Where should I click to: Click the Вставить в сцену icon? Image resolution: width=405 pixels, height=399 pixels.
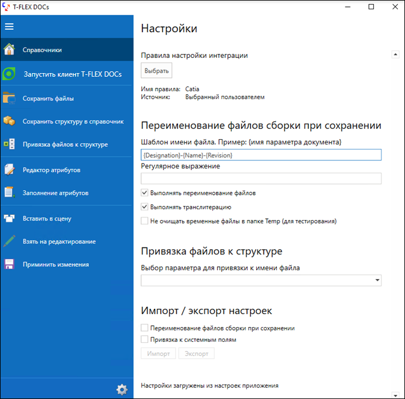coord(9,218)
